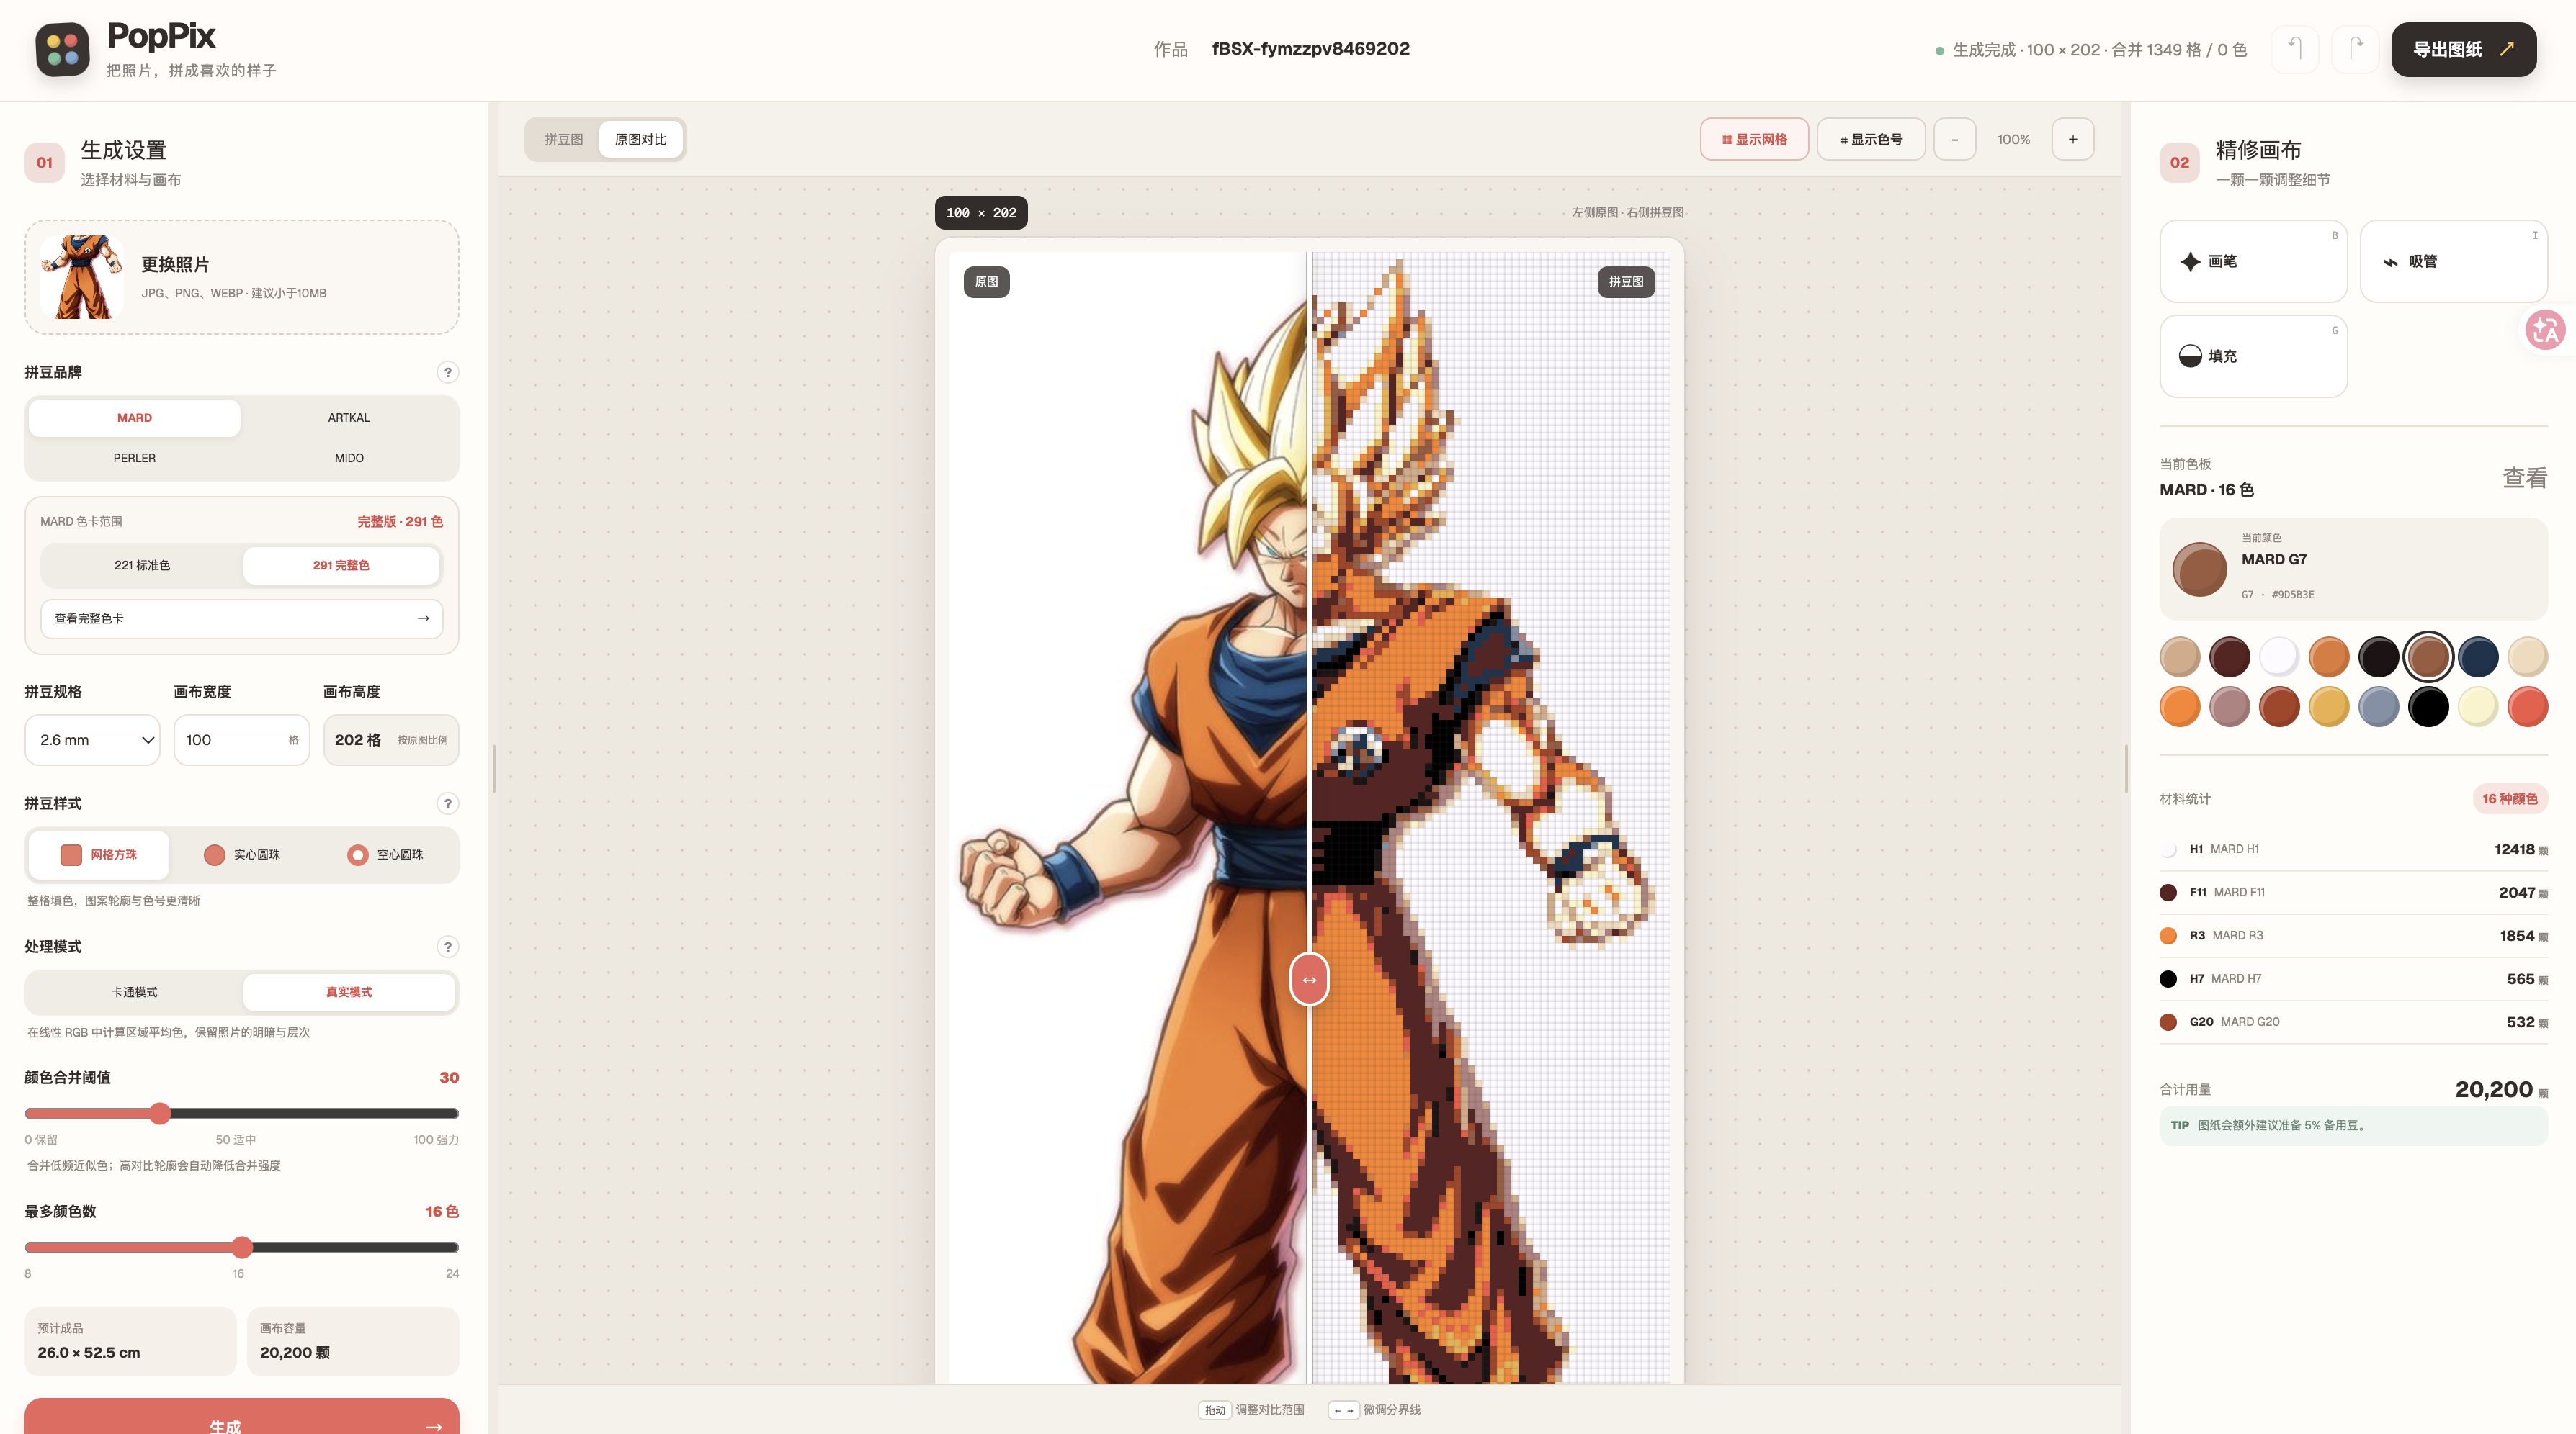This screenshot has width=2576, height=1434.
Task: Choose 221 标准色 palette range
Action: click(142, 564)
